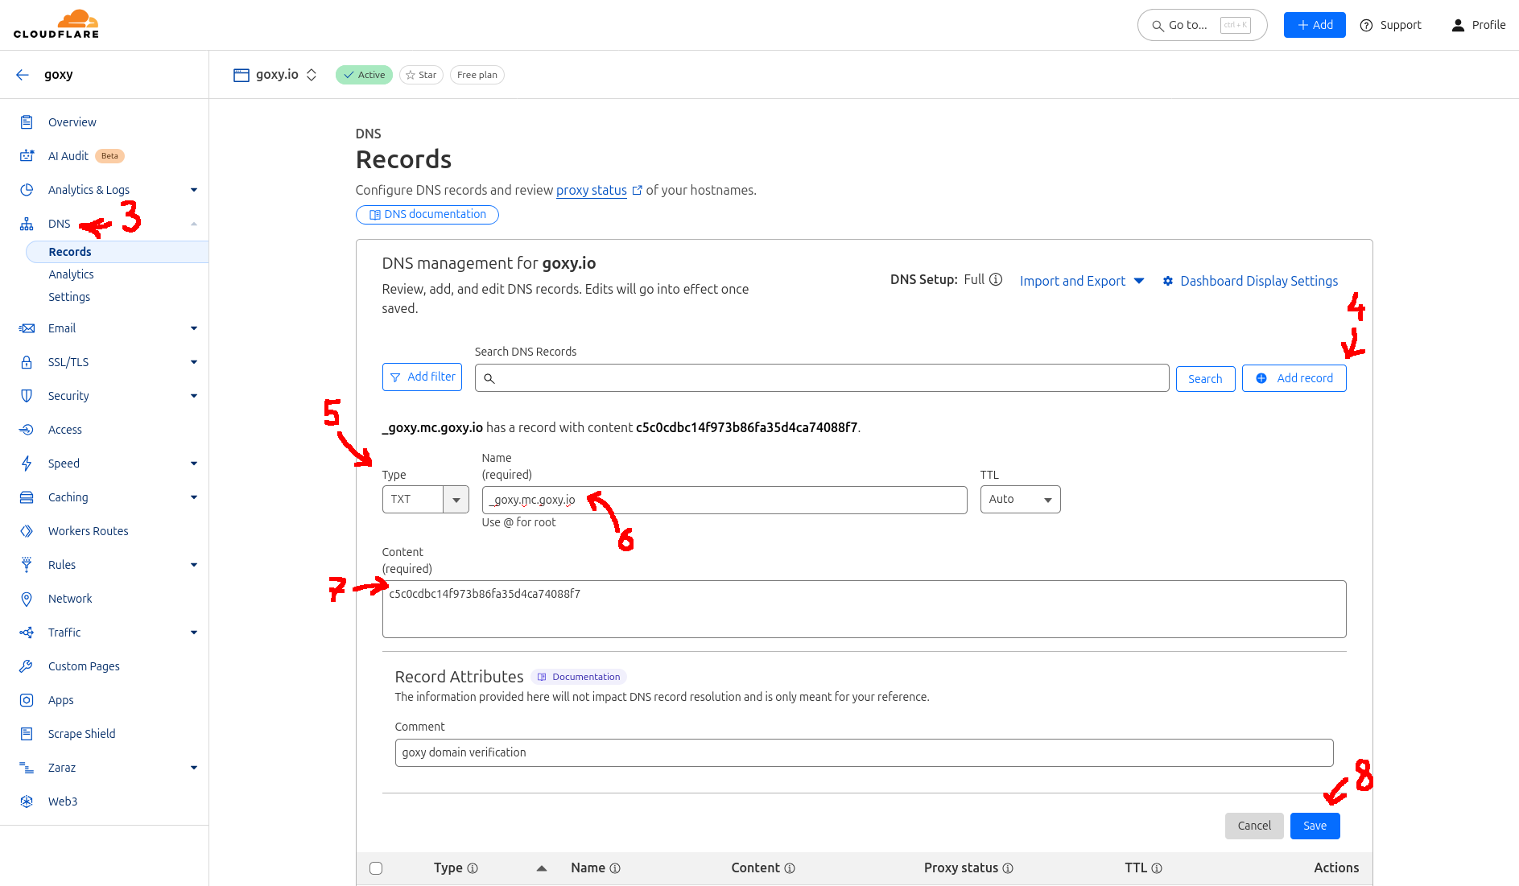This screenshot has height=886, width=1519.
Task: Click the Workers Routes icon in sidebar
Action: (x=27, y=530)
